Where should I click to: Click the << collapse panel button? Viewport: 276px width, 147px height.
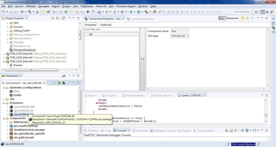(143, 59)
